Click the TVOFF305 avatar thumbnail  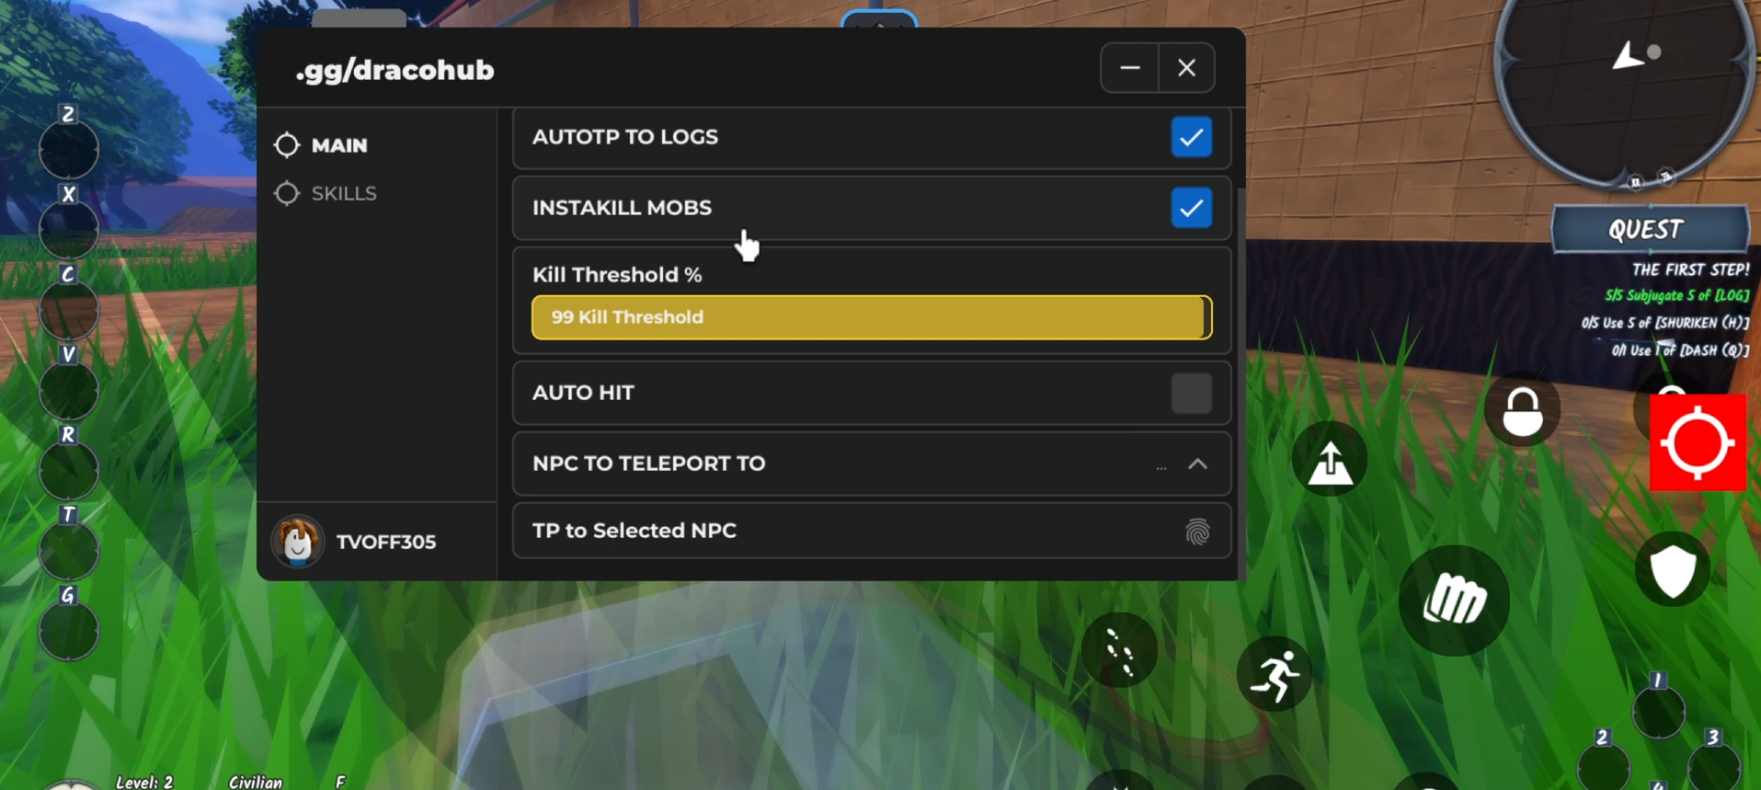tap(297, 542)
